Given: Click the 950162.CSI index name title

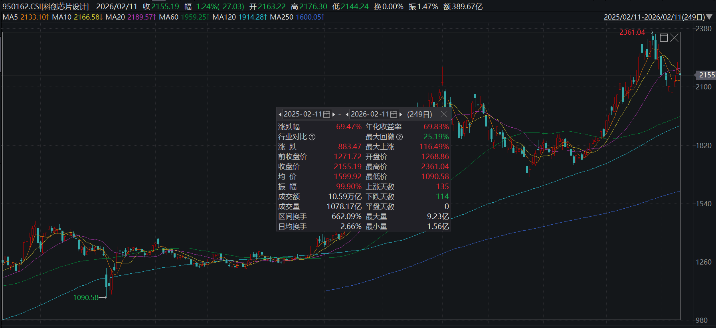Looking at the screenshot, I should [45, 7].
